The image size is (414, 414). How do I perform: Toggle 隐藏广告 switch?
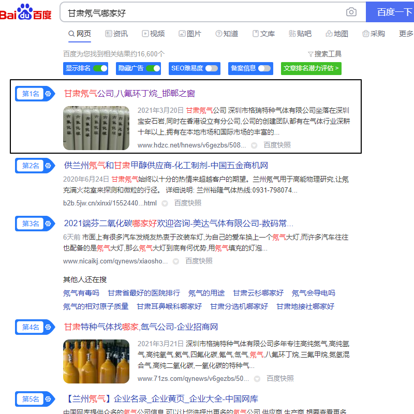click(153, 68)
